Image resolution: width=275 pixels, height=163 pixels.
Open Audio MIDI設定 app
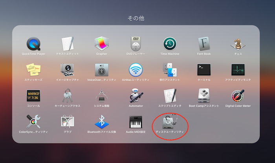point(136,122)
